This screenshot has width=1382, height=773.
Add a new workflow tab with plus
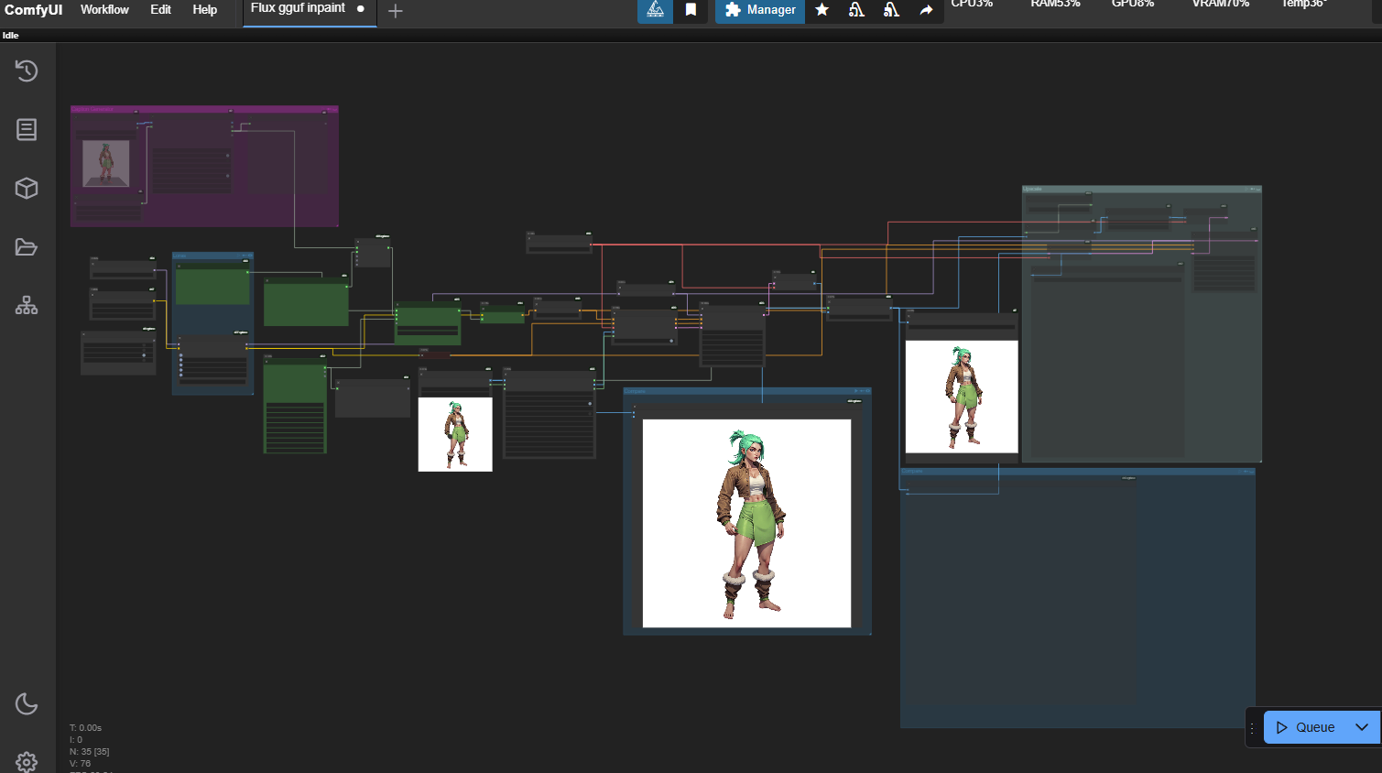coord(396,11)
